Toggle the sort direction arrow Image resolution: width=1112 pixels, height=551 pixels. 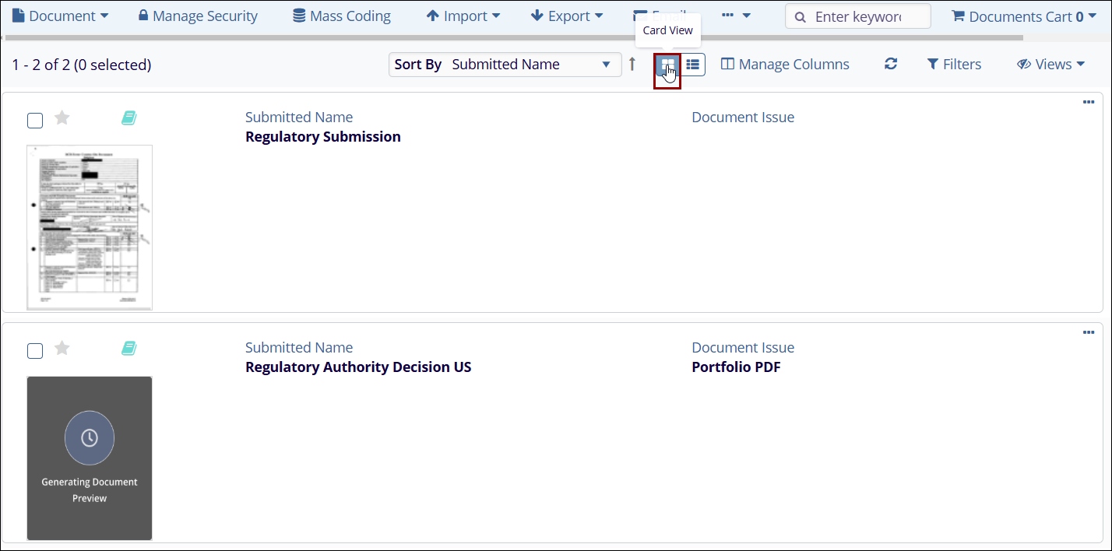coord(632,65)
